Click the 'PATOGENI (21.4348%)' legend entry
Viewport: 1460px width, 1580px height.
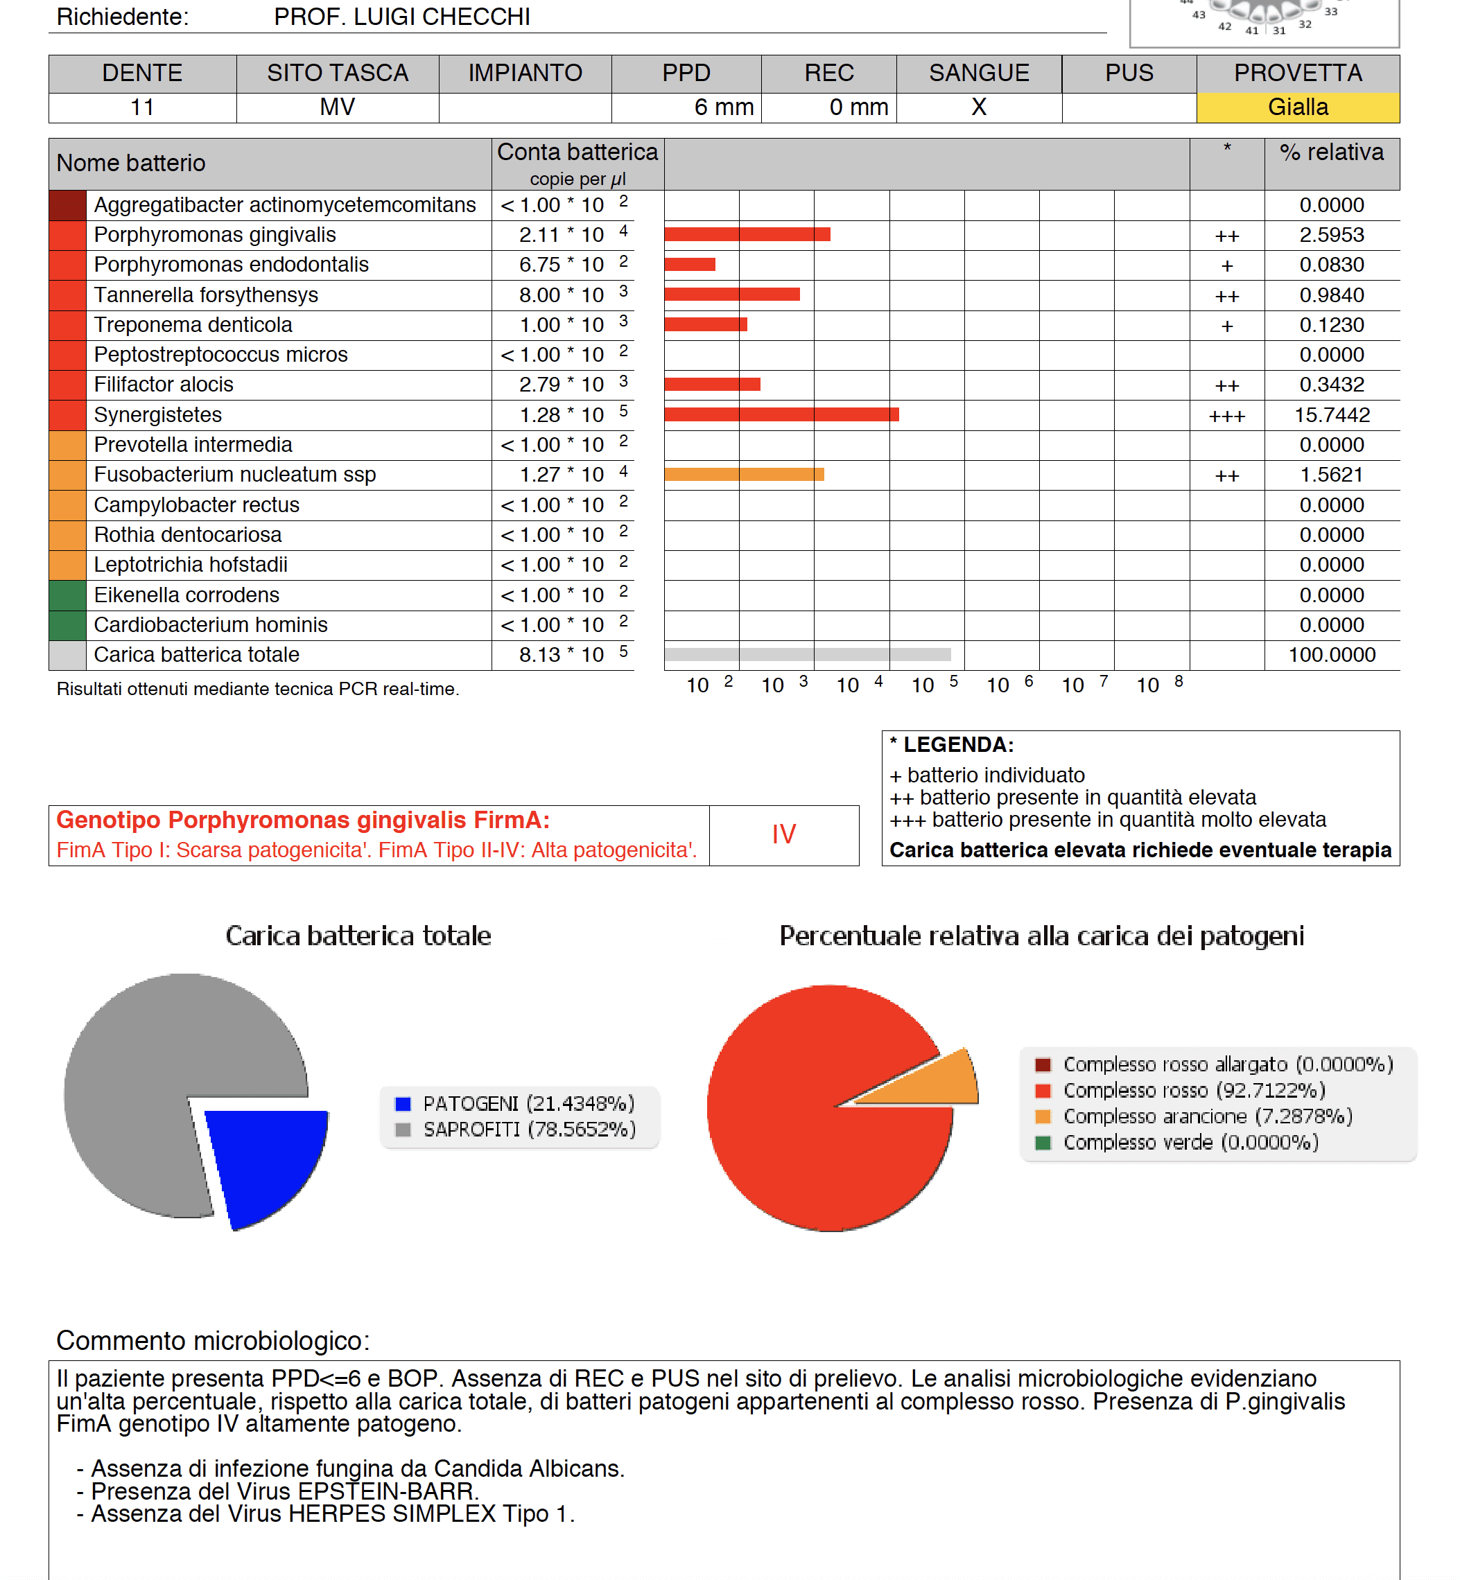click(x=515, y=1103)
